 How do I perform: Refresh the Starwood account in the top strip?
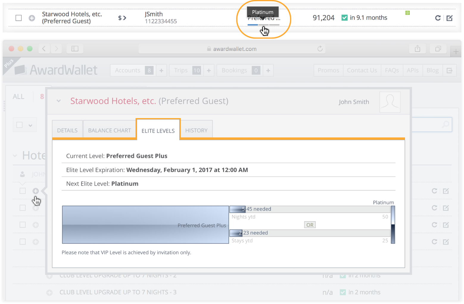tap(438, 18)
